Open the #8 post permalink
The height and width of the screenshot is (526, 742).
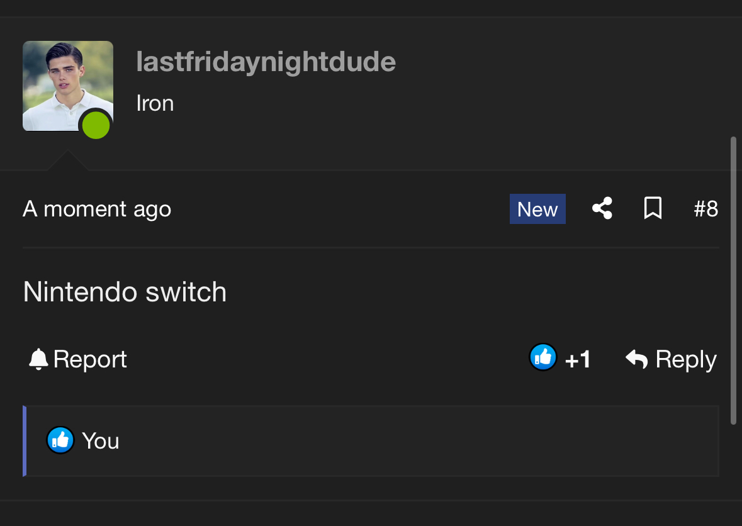pyautogui.click(x=705, y=209)
